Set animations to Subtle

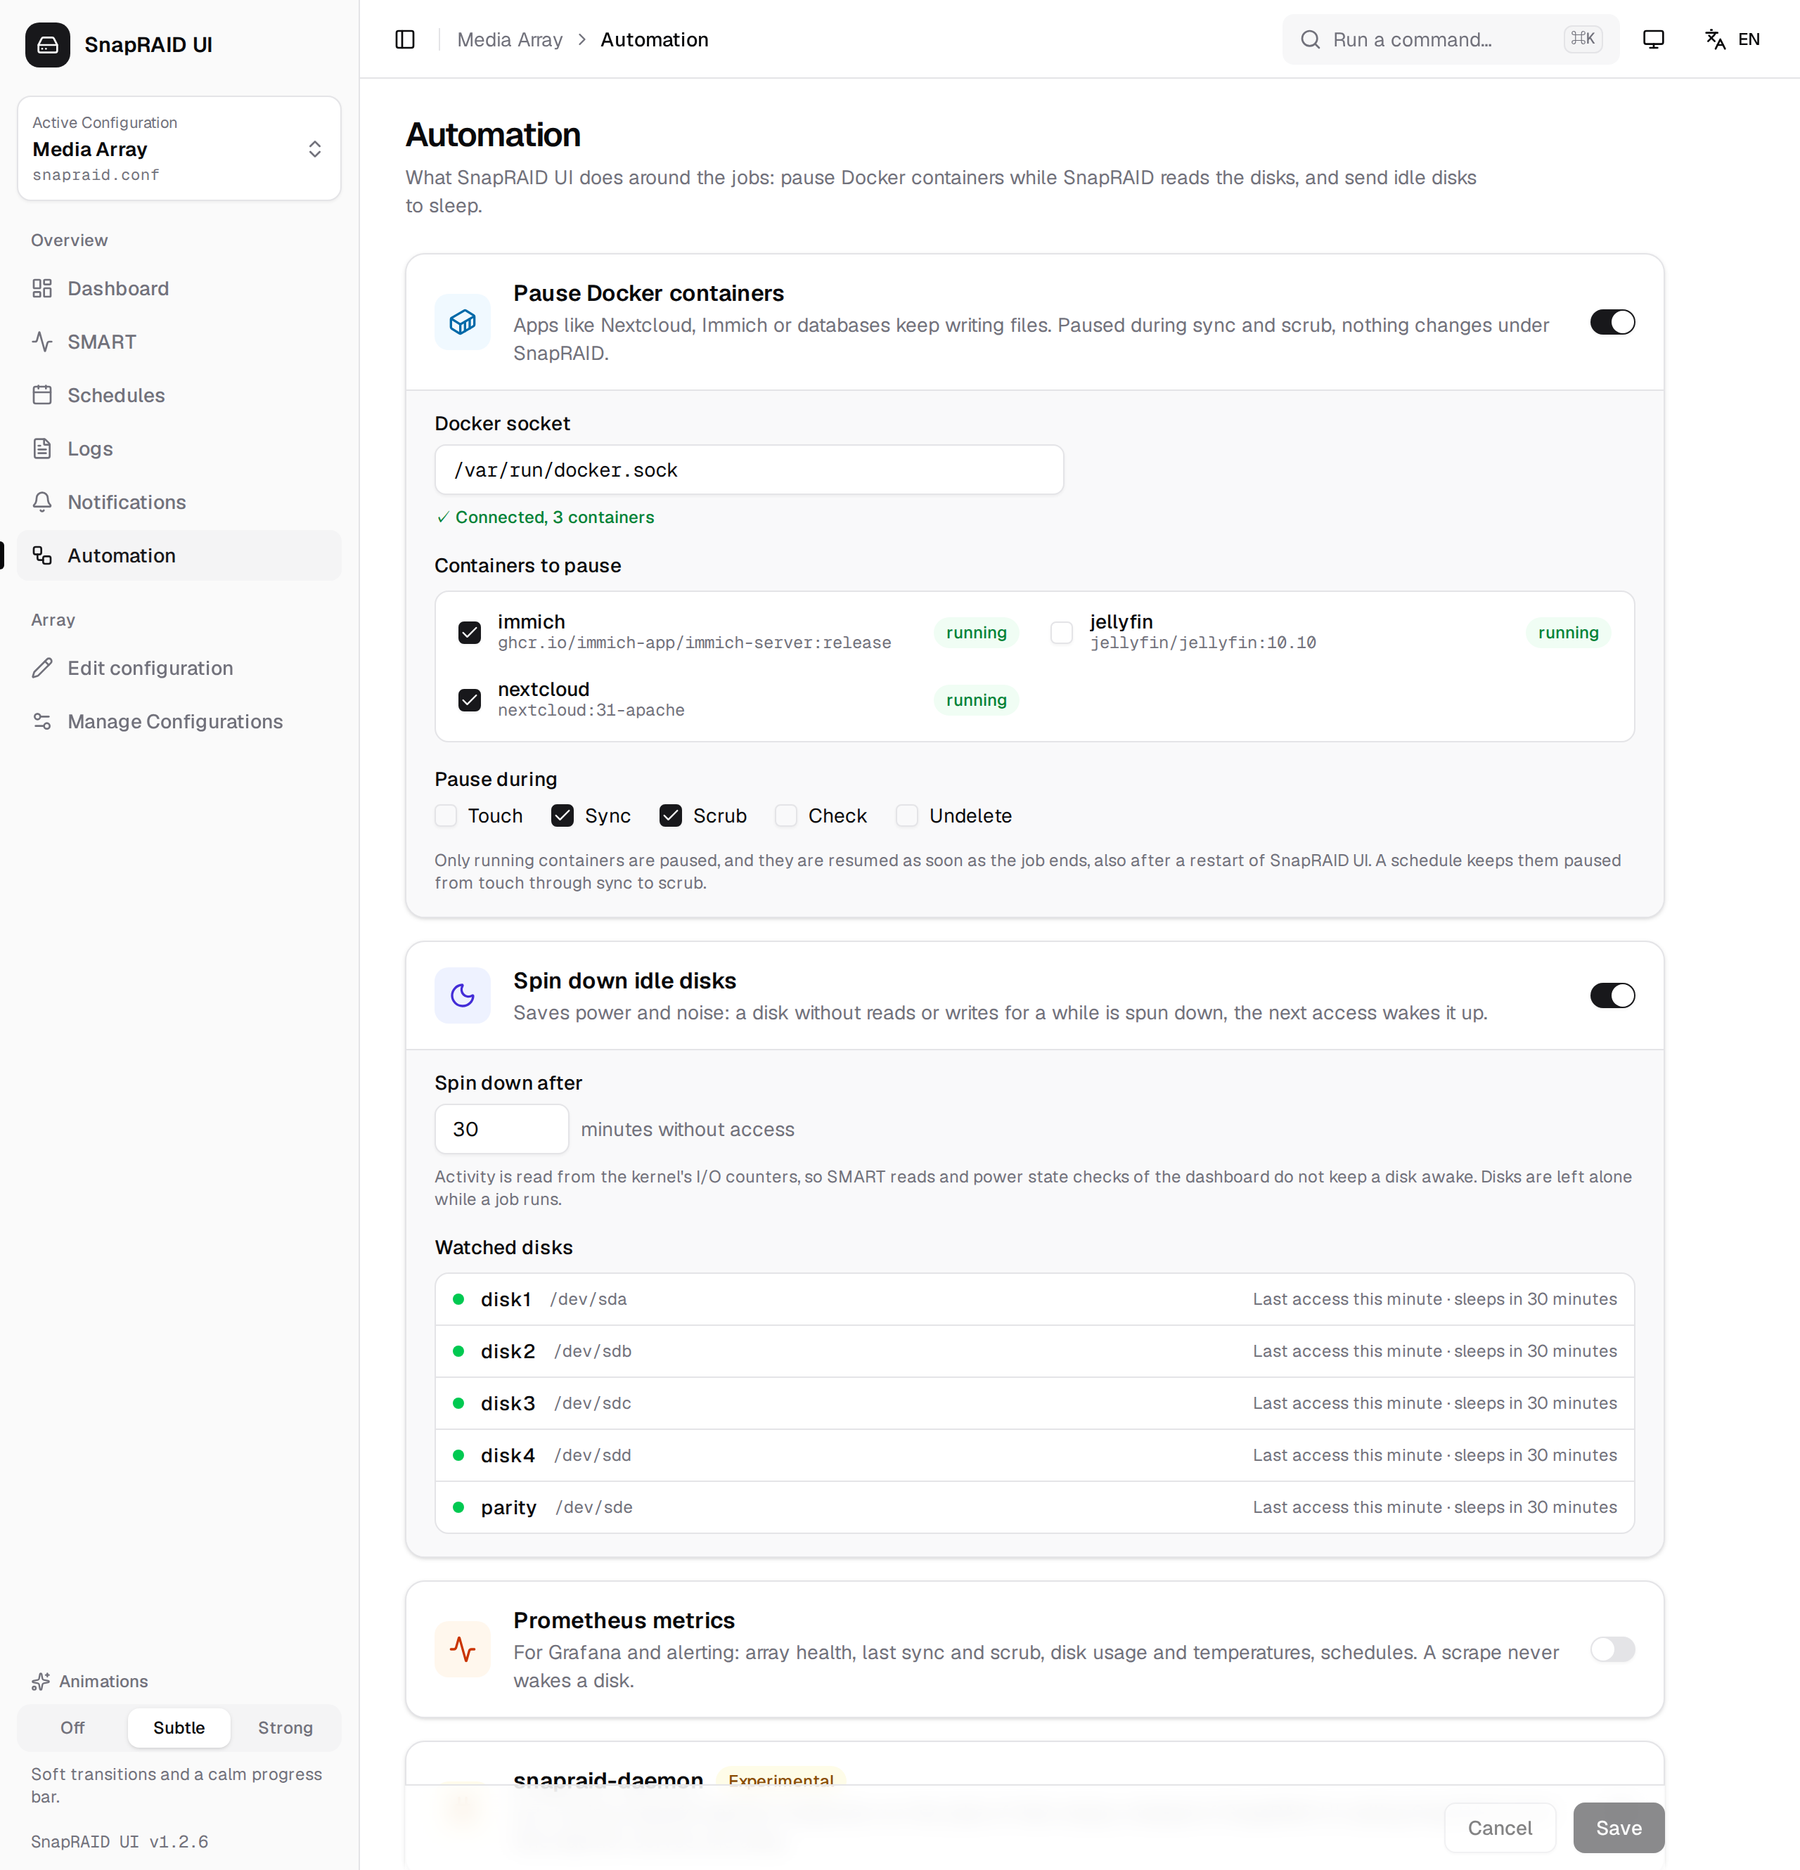click(179, 1728)
